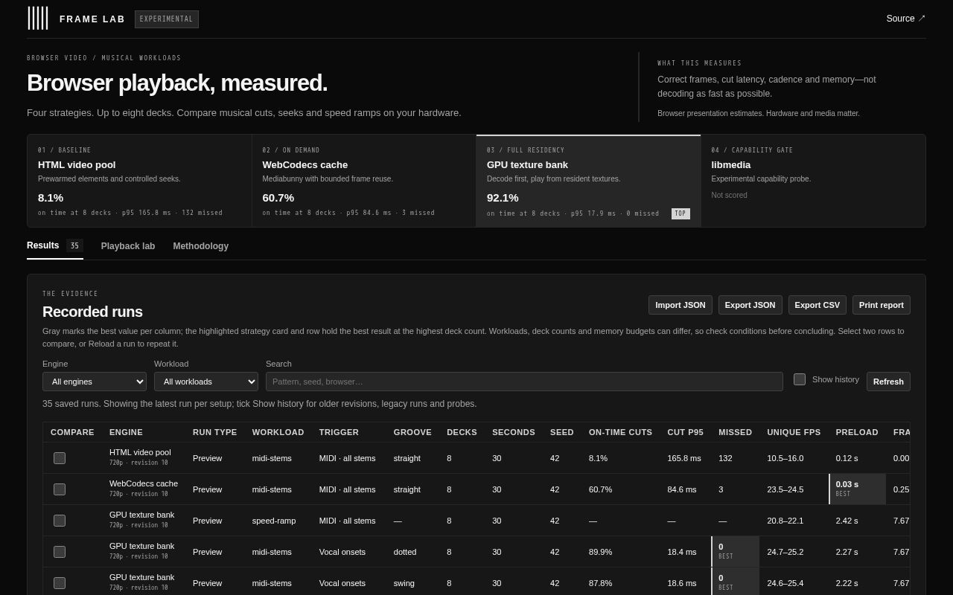Enable the Show history checkbox

[x=800, y=379]
